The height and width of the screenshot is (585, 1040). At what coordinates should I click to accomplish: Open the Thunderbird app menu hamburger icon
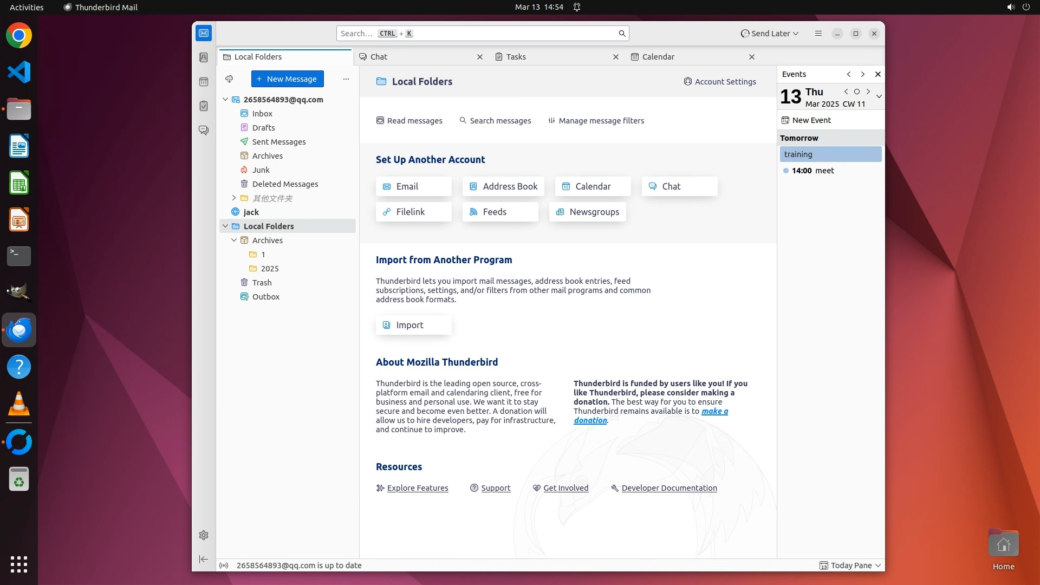coord(818,34)
